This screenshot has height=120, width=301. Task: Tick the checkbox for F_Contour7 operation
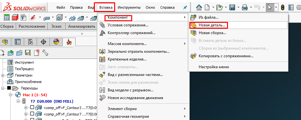[x=32, y=114]
